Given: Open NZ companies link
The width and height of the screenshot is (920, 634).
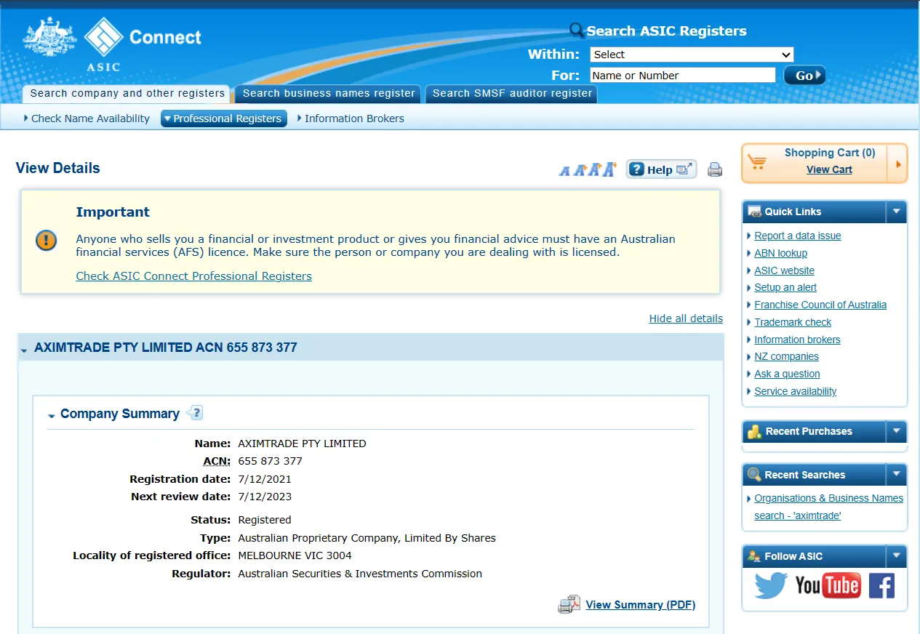Looking at the screenshot, I should tap(786, 356).
